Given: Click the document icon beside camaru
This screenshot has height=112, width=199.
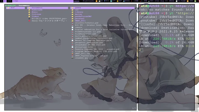Looking at the screenshot, I should [x=72, y=27].
